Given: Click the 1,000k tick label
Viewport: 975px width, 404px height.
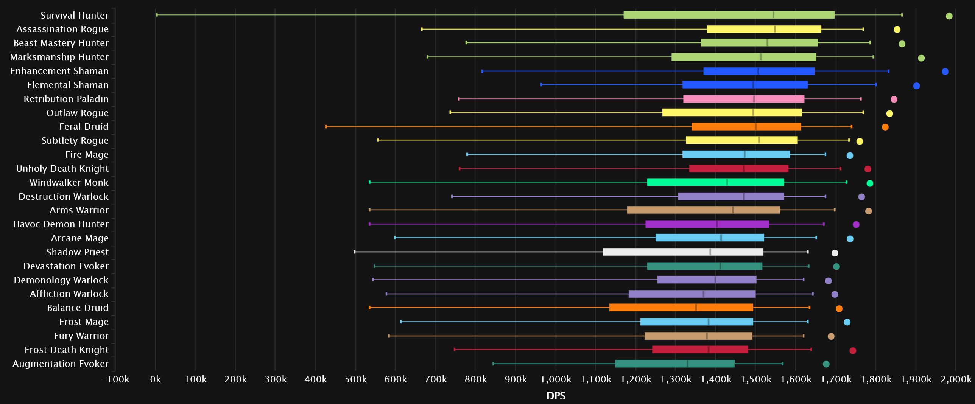Looking at the screenshot, I should (x=556, y=379).
